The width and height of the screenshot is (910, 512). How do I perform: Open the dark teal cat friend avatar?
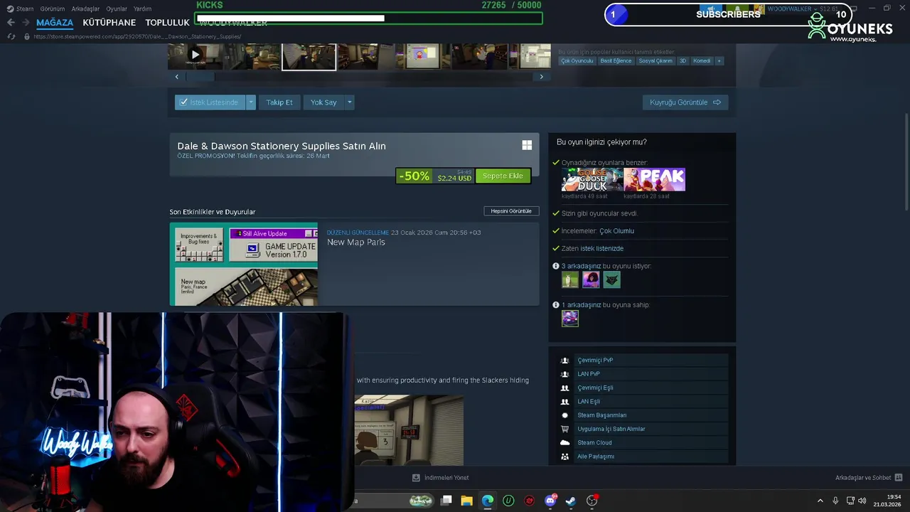click(x=611, y=280)
